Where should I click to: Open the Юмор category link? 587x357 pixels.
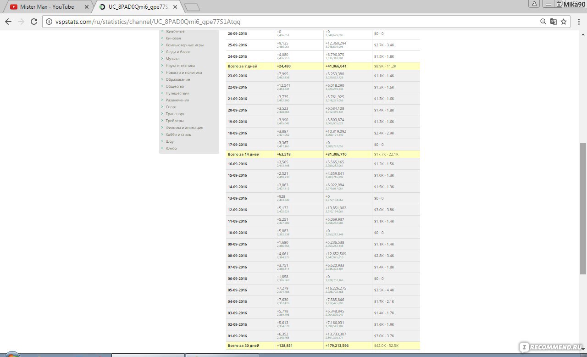[171, 148]
